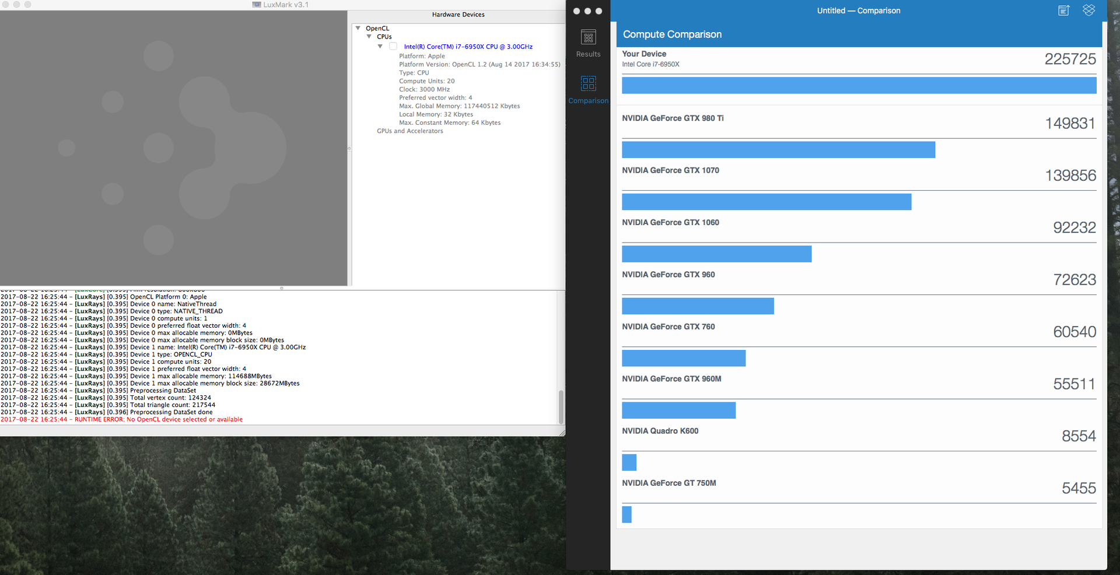Viewport: 1120px width, 575px height.
Task: Click the GTX 960M score 55511
Action: pos(1074,384)
